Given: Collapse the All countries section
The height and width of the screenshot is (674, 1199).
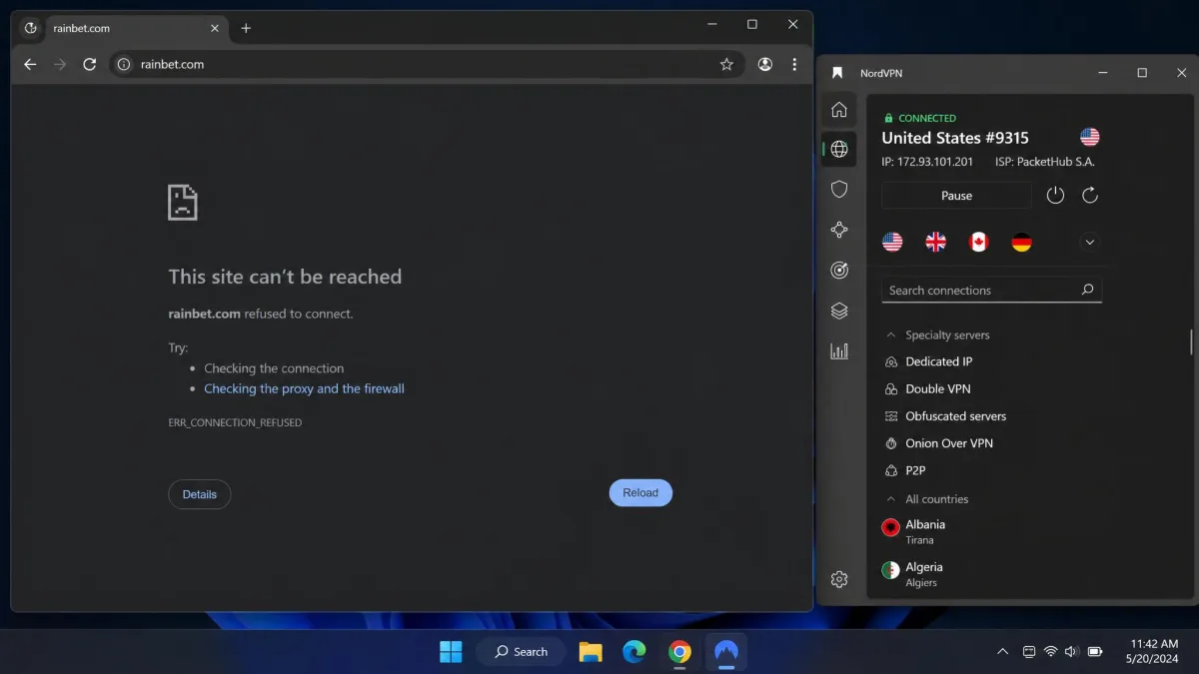Looking at the screenshot, I should (x=891, y=499).
